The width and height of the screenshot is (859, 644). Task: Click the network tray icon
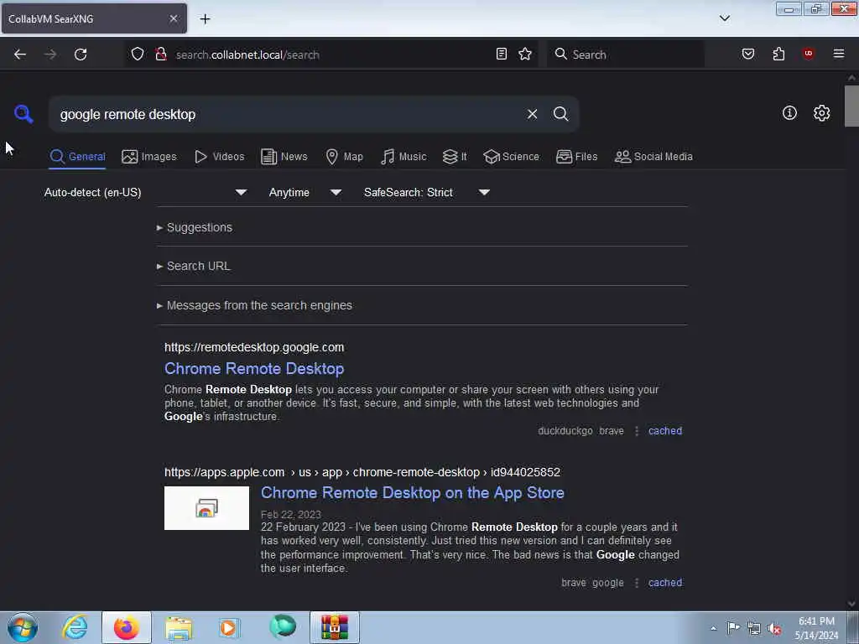coord(754,629)
